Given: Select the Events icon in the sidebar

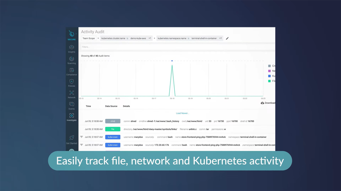Looking at the screenshot, I should coord(71,104).
